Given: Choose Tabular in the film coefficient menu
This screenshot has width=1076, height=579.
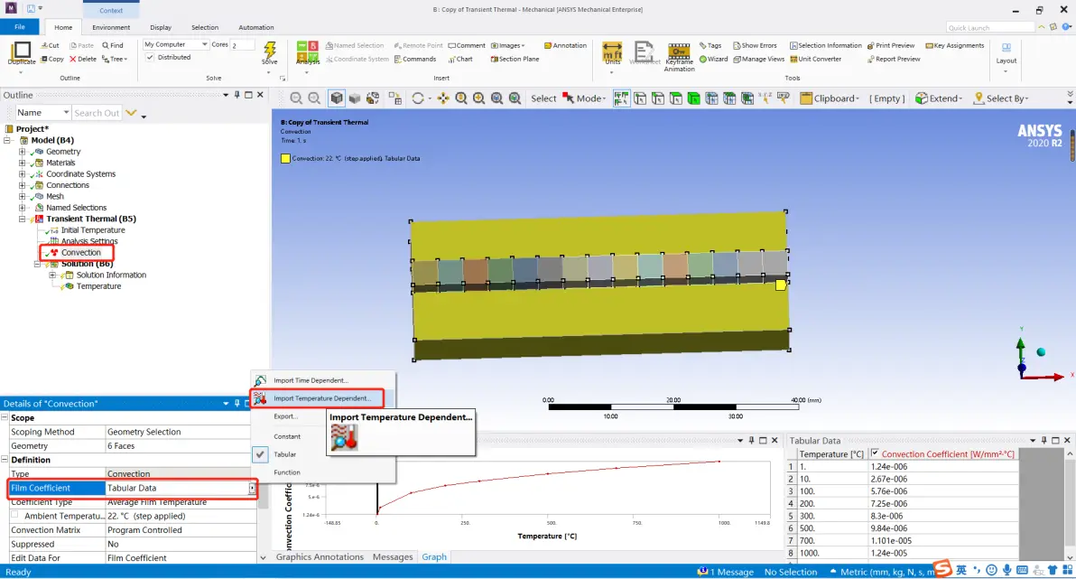Looking at the screenshot, I should coord(284,454).
